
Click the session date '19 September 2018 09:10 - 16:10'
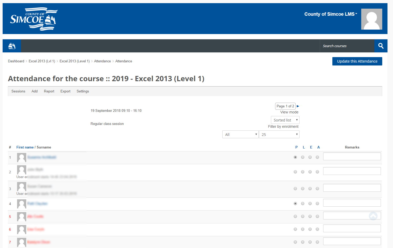pyautogui.click(x=116, y=111)
